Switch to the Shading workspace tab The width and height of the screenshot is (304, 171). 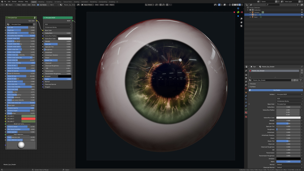tap(77, 2)
